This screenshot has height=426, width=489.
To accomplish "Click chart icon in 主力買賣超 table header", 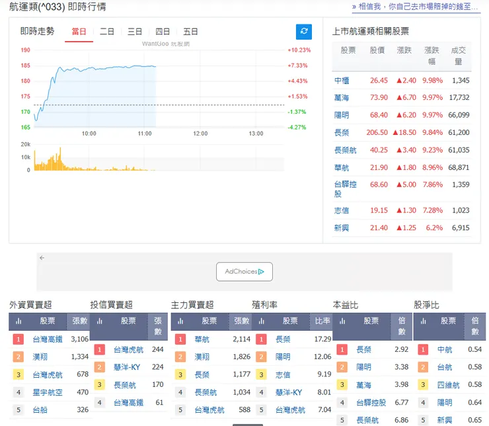I will click(180, 321).
